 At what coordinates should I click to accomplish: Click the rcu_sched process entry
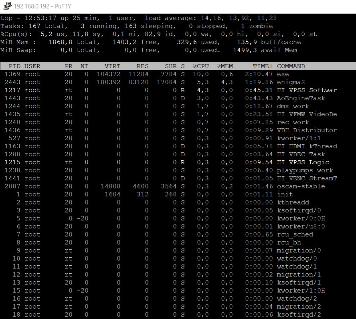[x=295, y=234]
